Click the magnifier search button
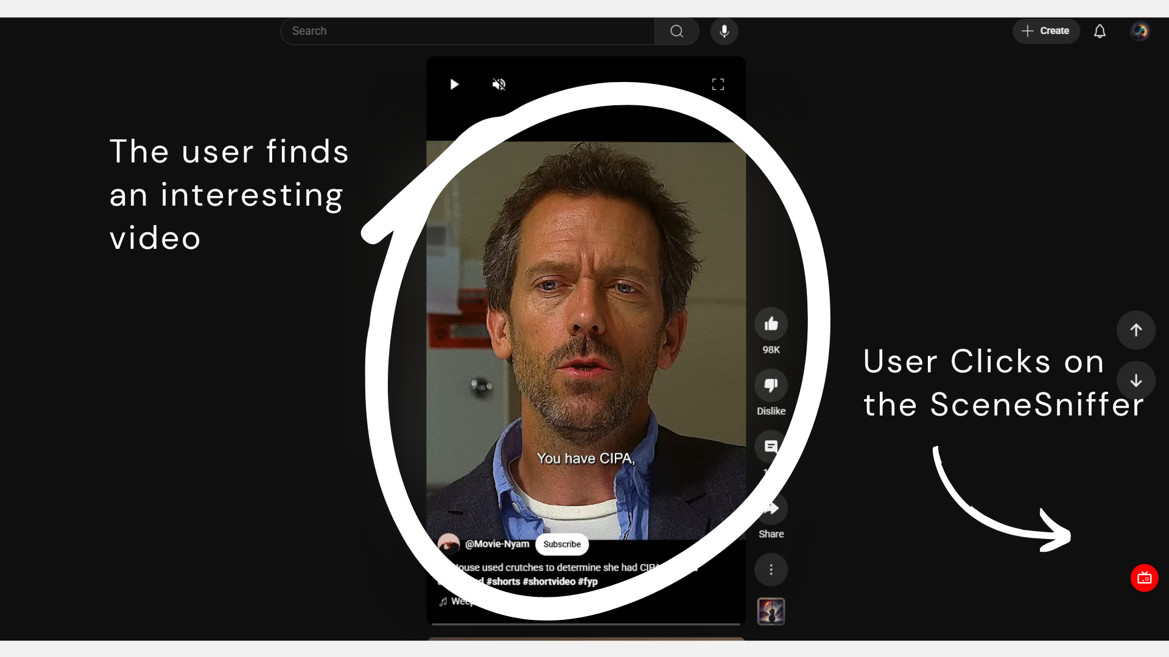The image size is (1169, 657). click(676, 31)
